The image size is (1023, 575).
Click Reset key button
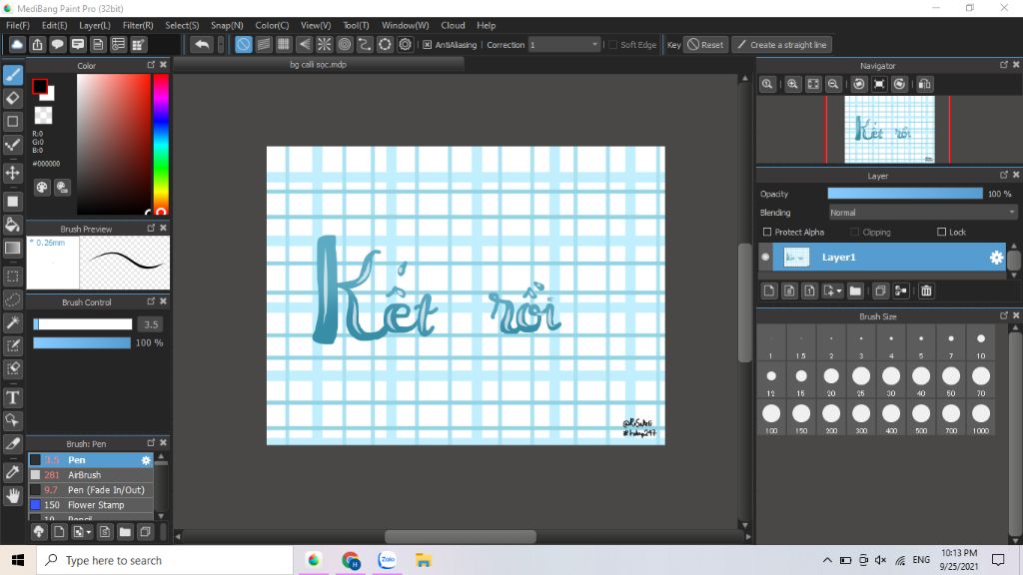click(x=705, y=45)
